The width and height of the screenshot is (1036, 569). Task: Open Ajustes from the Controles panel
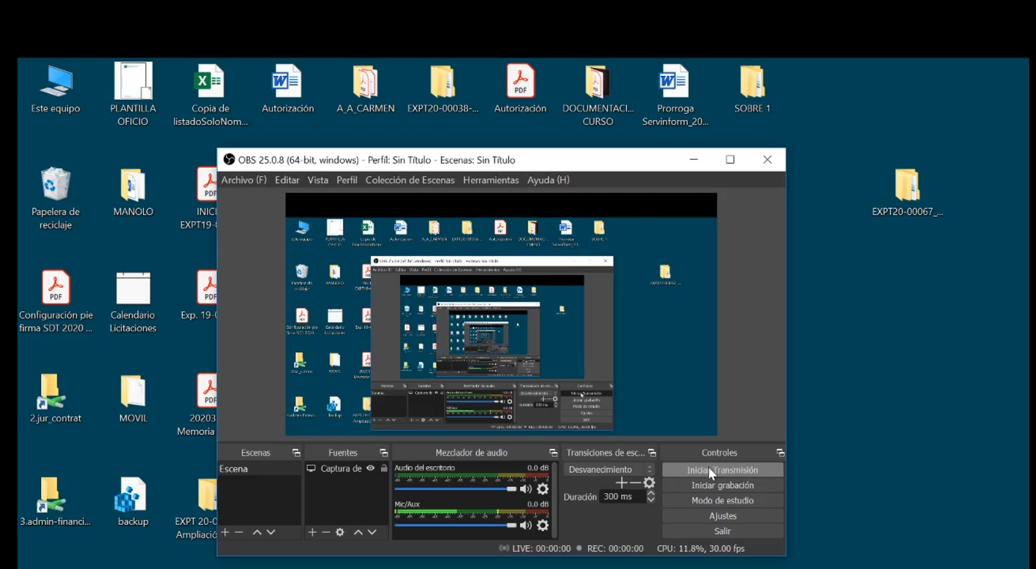(722, 516)
